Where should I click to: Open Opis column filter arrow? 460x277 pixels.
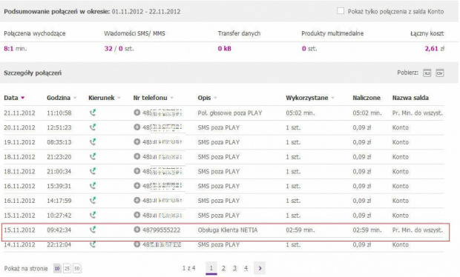215,98
